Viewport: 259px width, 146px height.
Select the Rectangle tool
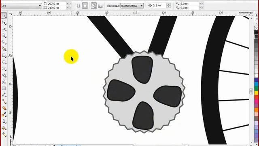(4, 56)
